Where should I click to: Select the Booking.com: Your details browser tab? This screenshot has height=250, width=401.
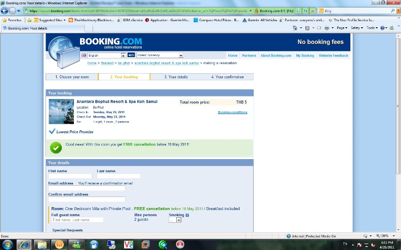pos(43,28)
